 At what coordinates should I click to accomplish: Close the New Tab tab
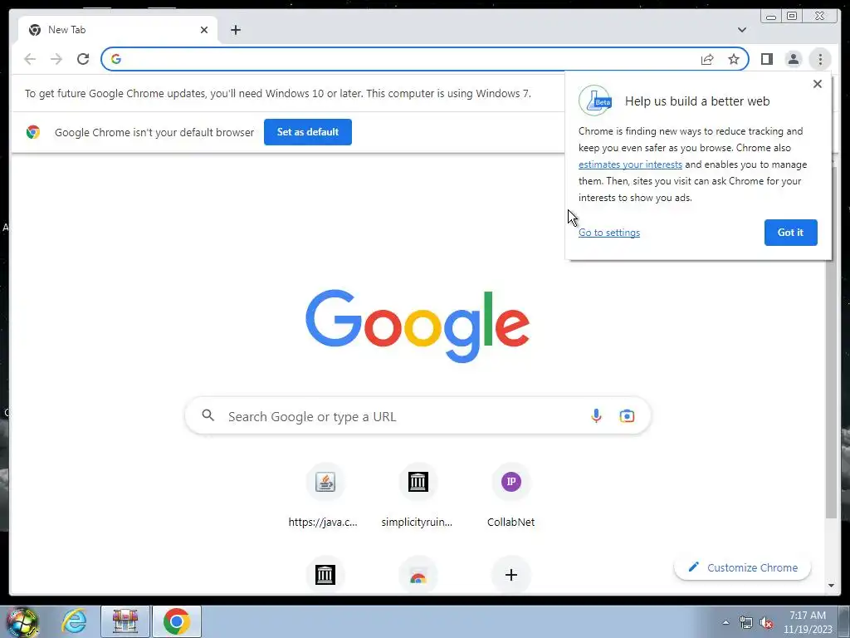[x=204, y=30]
